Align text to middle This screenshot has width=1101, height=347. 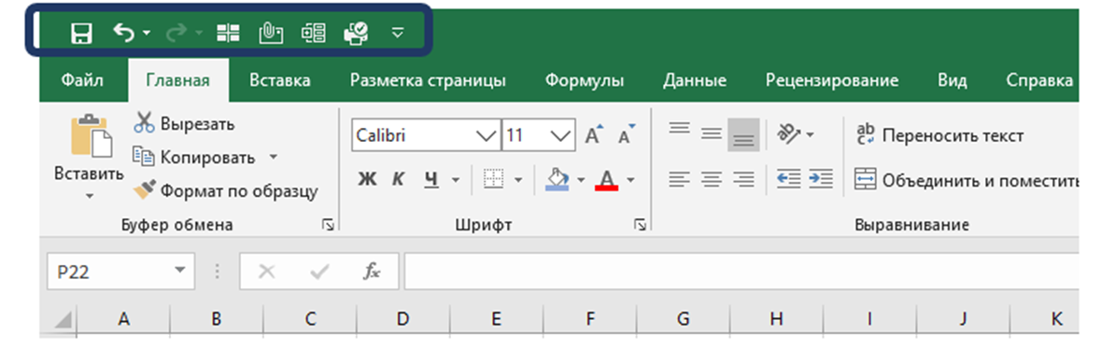[712, 133]
